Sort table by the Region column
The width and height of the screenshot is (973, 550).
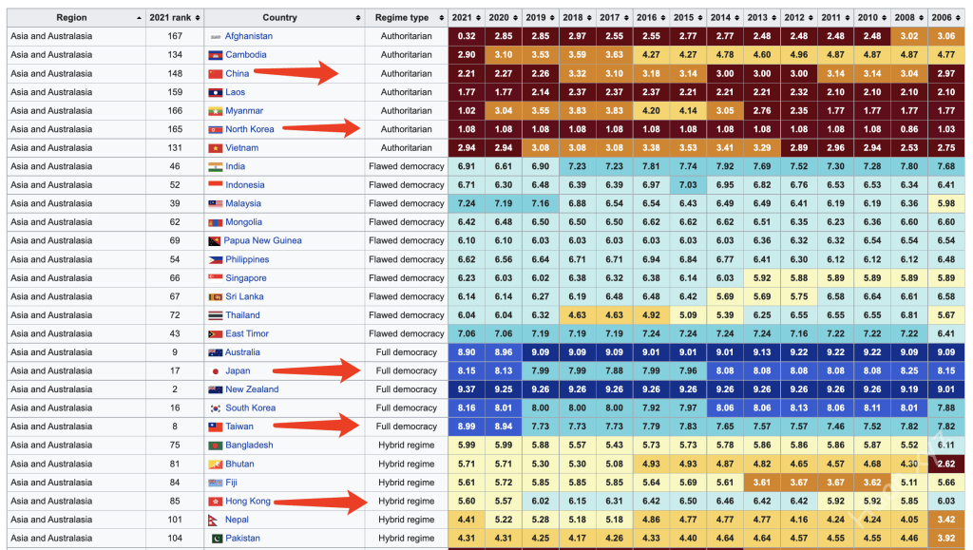coord(73,17)
